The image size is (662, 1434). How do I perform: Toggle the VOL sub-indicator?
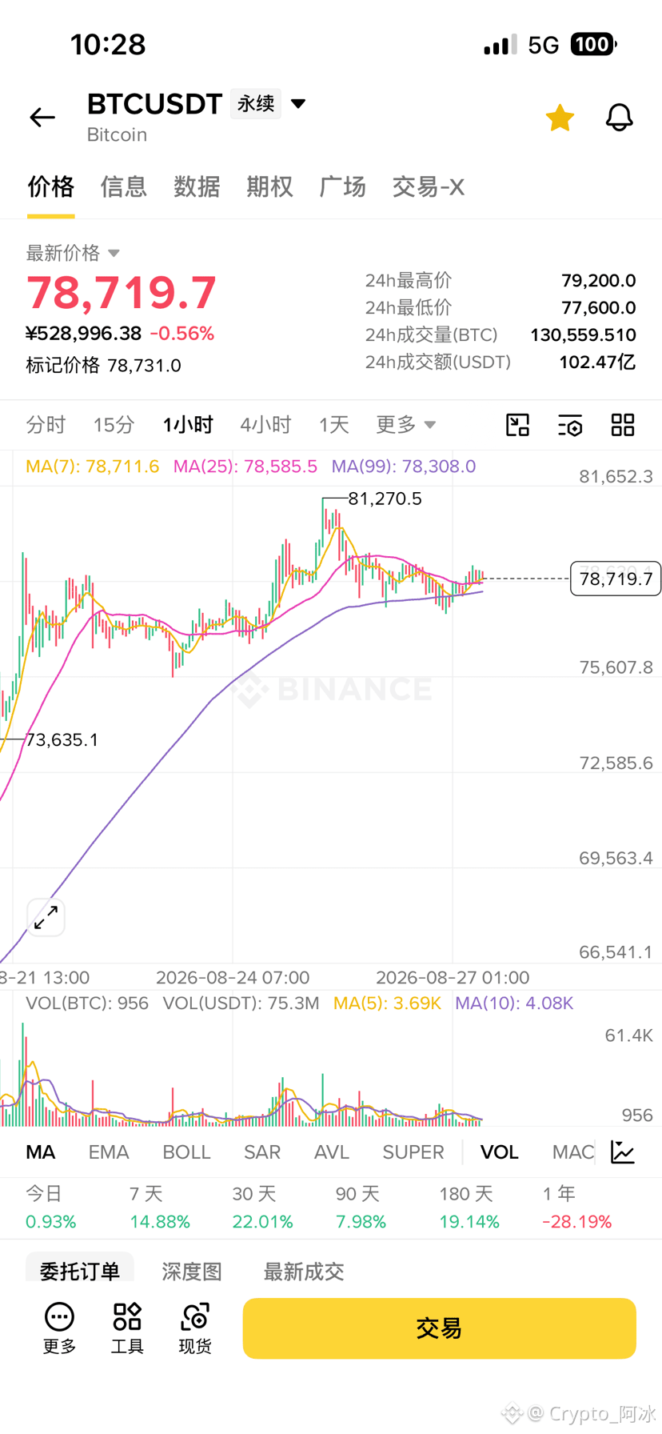[x=499, y=1152]
